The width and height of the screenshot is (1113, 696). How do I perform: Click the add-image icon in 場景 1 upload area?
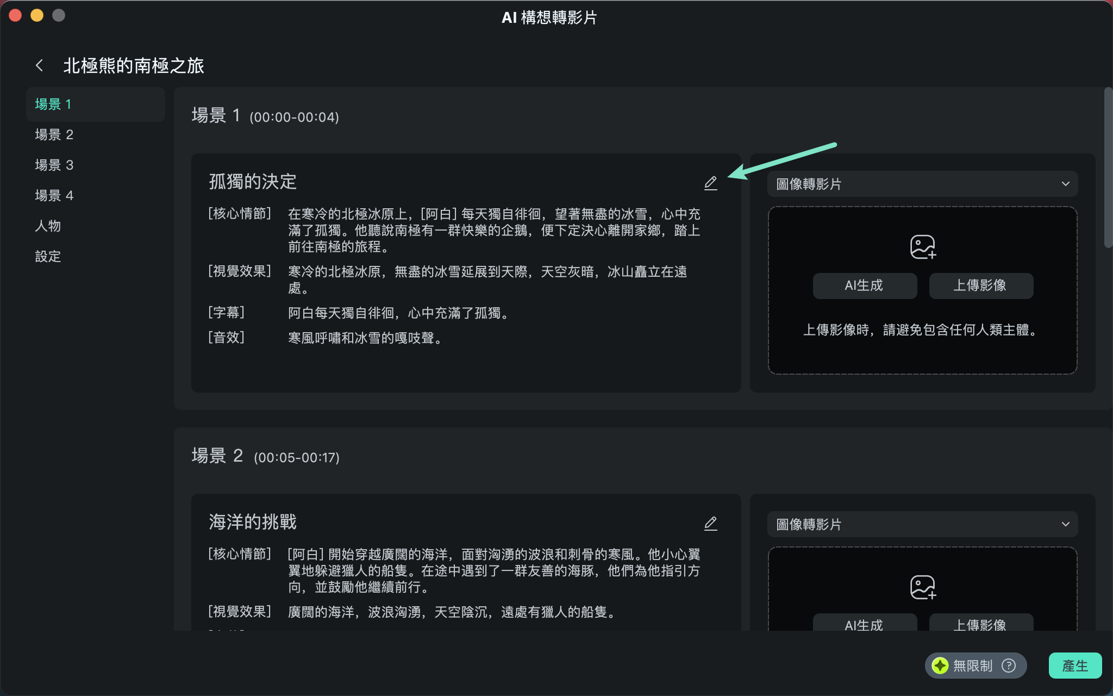(923, 247)
